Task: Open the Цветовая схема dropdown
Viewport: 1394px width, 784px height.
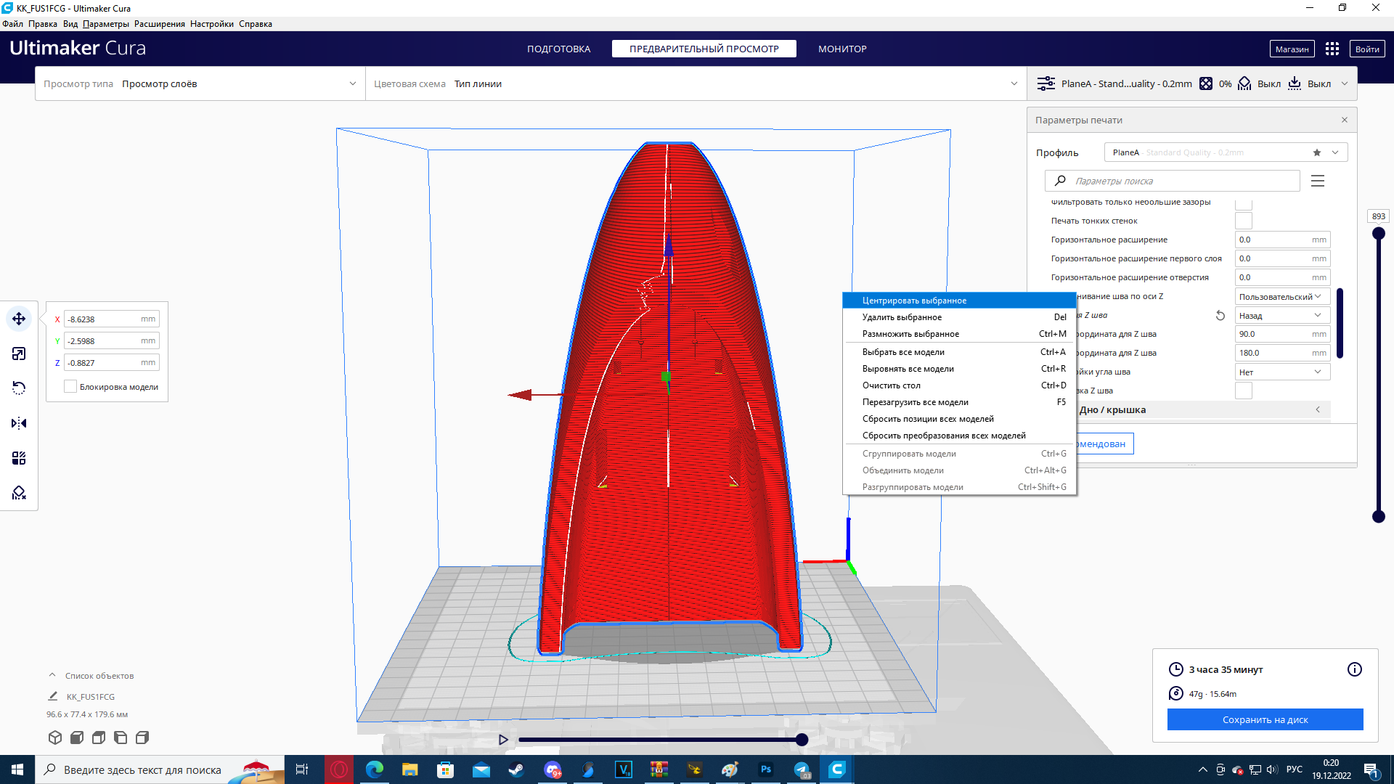Action: (695, 83)
